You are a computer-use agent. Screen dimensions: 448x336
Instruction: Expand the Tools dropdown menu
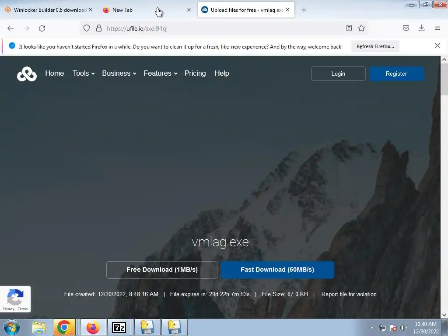[x=84, y=73]
